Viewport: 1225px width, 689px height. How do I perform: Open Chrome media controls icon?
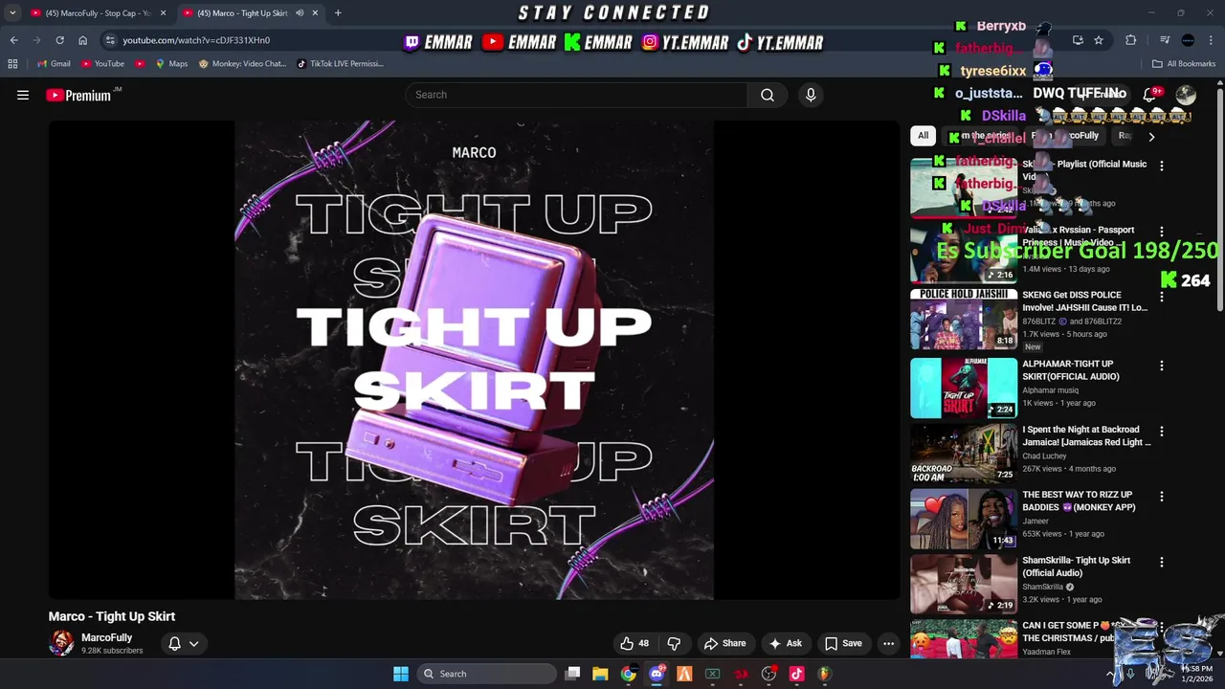pos(1165,40)
